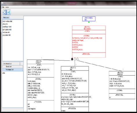Image resolution: width=137 pixels, height=113 pixels.
Task: Click the PROCESS label in camera block
Action: (38, 102)
